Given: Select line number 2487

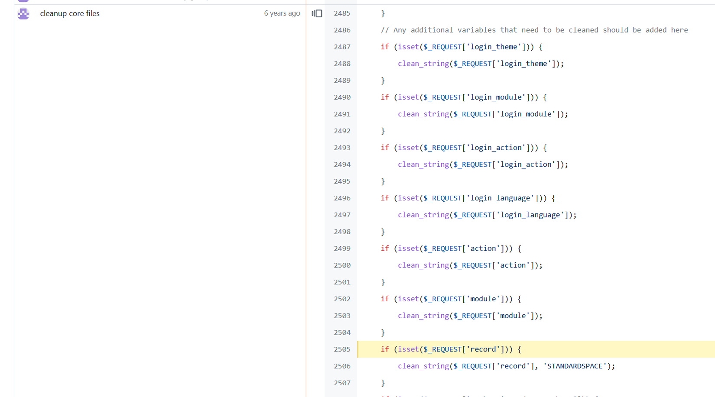Looking at the screenshot, I should [x=342, y=47].
